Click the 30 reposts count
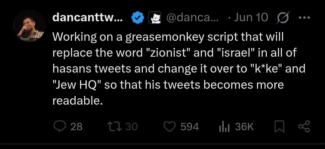This screenshot has height=149, width=325. click(132, 127)
